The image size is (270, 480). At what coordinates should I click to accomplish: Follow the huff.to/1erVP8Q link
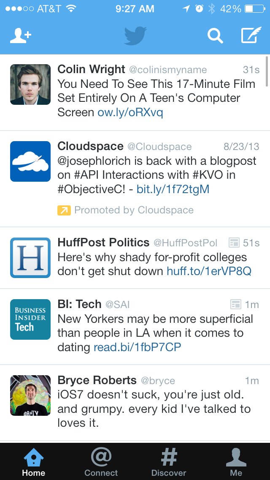click(209, 271)
